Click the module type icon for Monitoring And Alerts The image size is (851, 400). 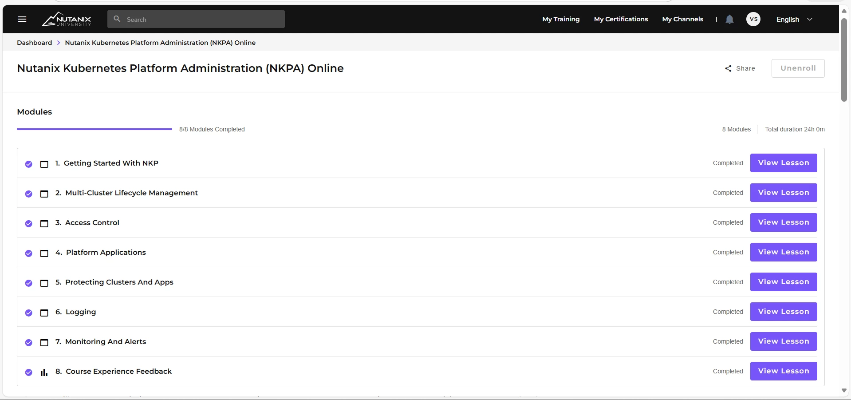[x=44, y=343]
